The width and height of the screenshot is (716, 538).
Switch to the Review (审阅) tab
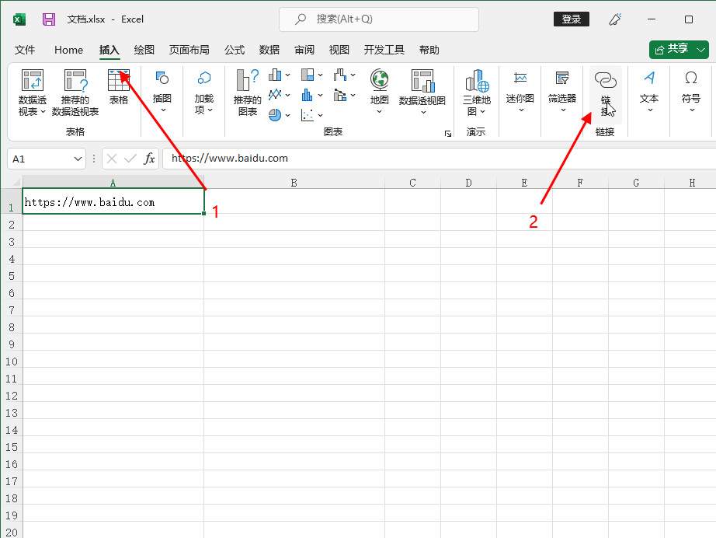click(x=304, y=50)
